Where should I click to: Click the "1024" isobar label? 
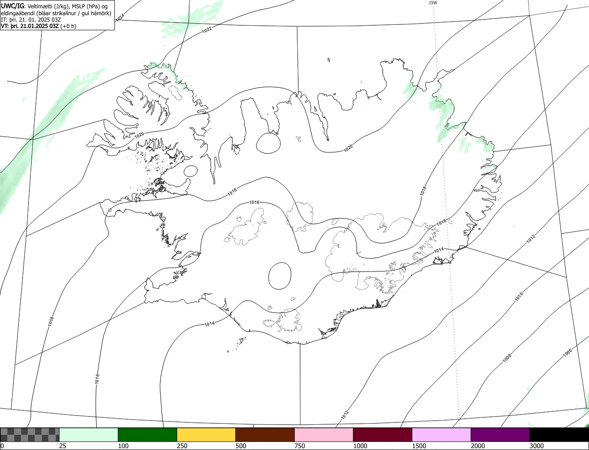(120, 18)
